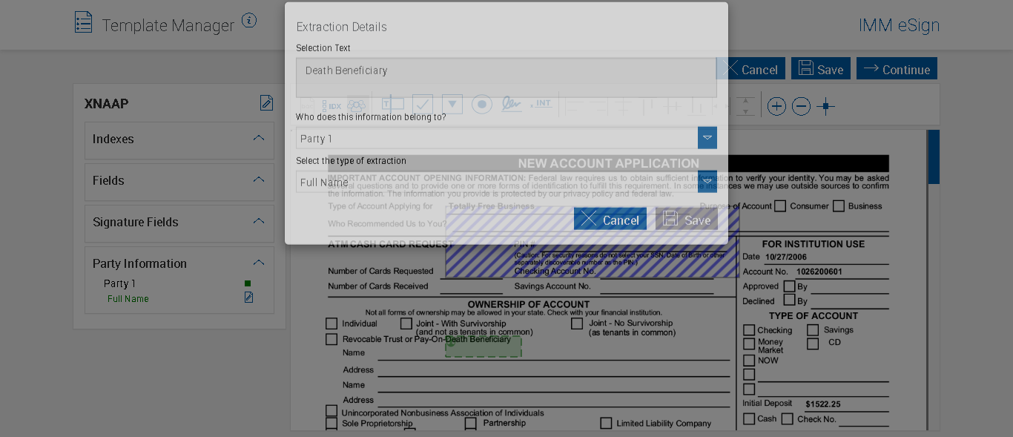Viewport: 1013px width, 437px height.
Task: Open the Party 1 dropdown in dialog
Action: pyautogui.click(x=707, y=138)
